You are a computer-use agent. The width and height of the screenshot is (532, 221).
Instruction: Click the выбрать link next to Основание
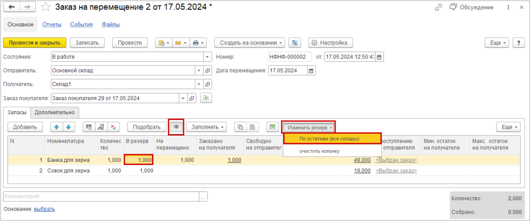pyautogui.click(x=44, y=209)
